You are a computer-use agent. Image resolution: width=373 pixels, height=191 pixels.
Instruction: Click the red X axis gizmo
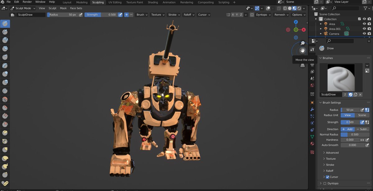point(304,30)
